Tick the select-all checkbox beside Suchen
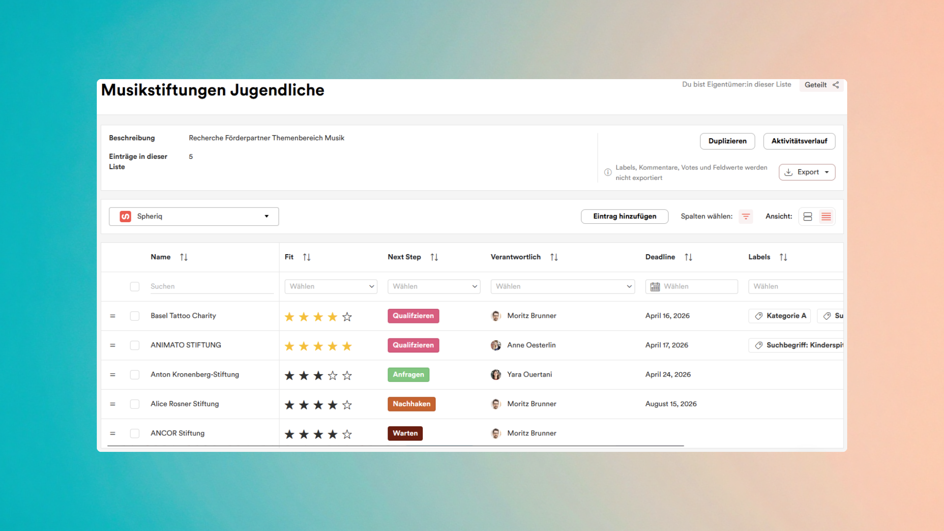 click(135, 287)
